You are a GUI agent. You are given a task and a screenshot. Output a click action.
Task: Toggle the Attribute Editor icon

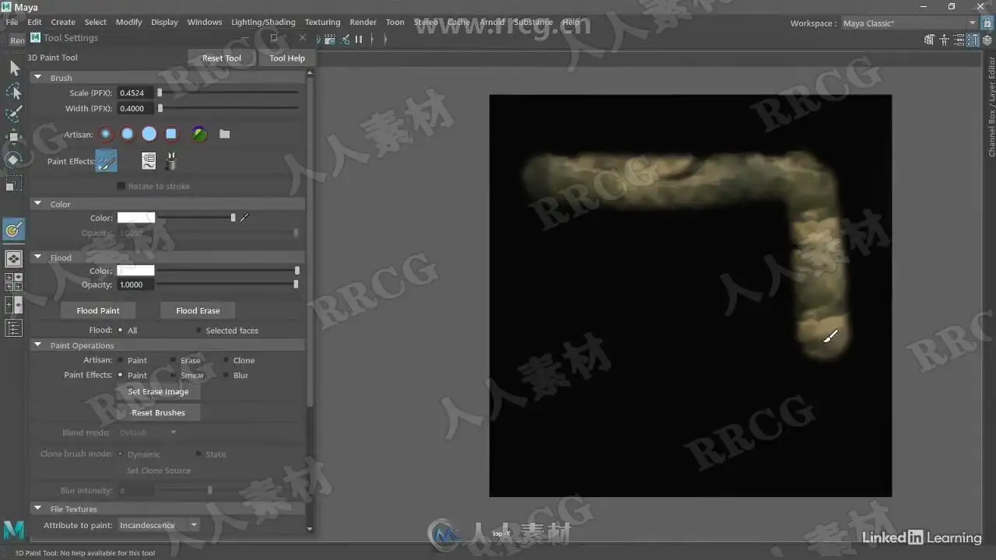pyautogui.click(x=959, y=40)
